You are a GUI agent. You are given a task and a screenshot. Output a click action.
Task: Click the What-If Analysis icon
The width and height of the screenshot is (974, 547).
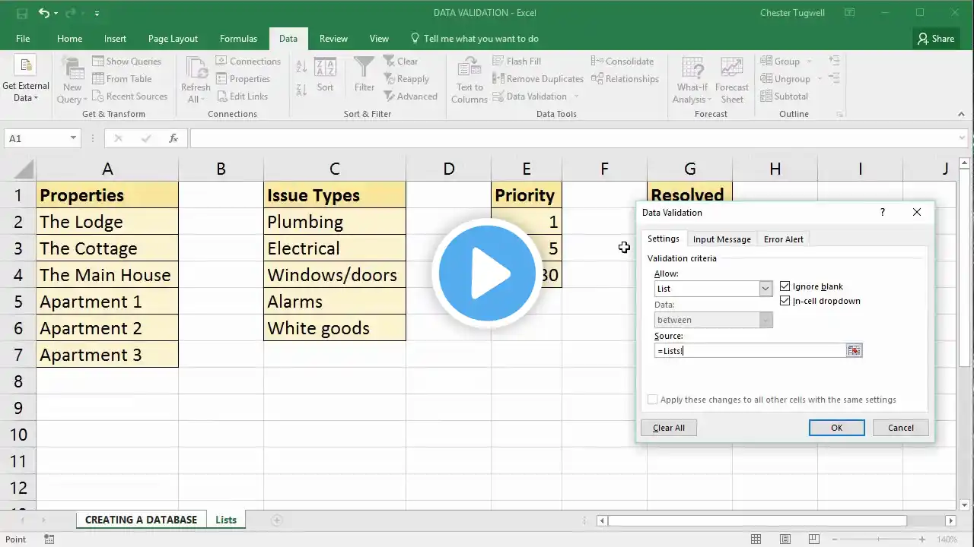click(692, 68)
